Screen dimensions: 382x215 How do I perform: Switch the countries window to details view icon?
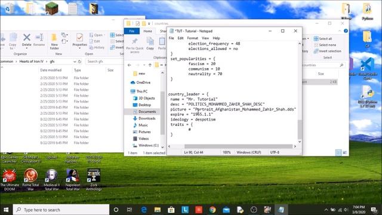tap(338, 153)
